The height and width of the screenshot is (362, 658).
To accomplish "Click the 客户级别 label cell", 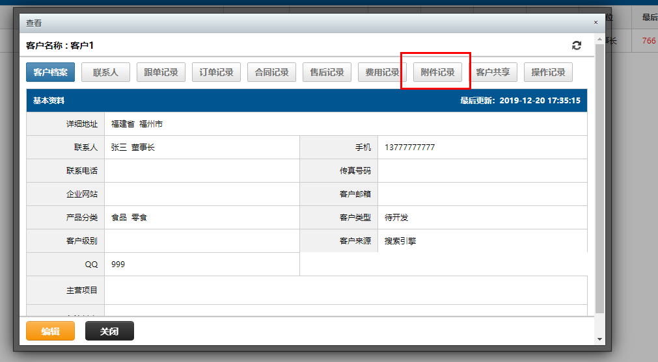I will pos(66,241).
